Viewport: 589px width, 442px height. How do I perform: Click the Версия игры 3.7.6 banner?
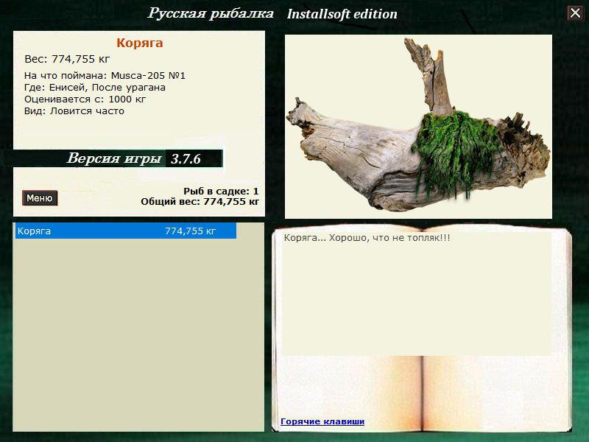118,158
